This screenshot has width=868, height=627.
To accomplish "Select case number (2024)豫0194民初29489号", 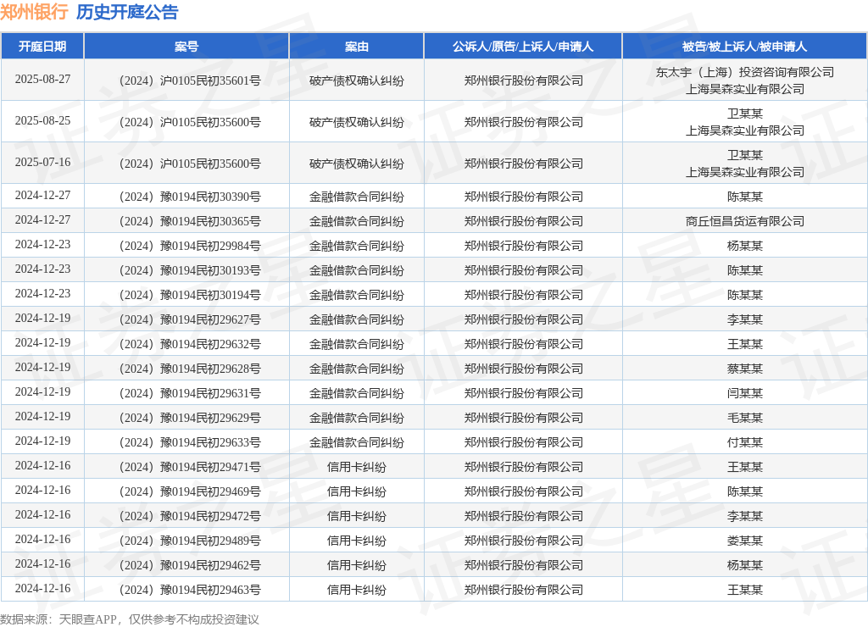I will point(186,541).
